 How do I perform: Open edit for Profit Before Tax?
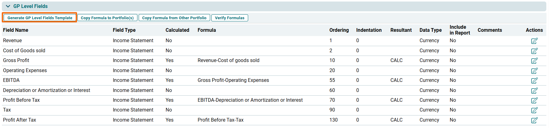[x=534, y=100]
